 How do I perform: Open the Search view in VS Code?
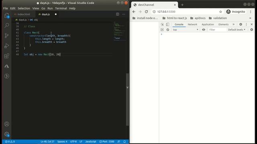click(6, 26)
